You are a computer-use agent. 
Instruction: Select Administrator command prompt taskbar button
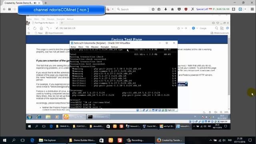[x=98, y=117]
